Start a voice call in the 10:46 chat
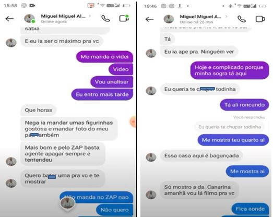This screenshot has height=219, width=273. (242, 19)
